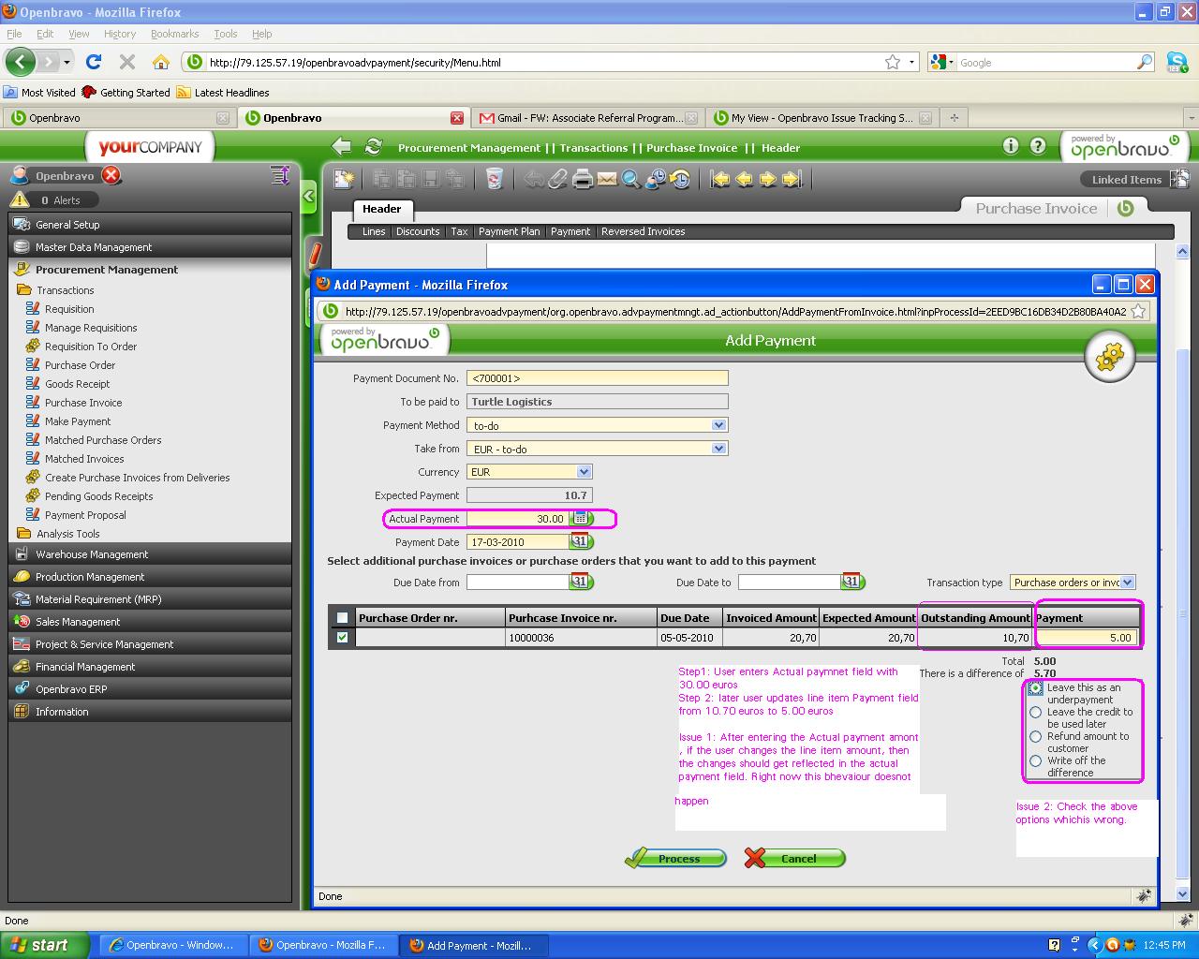Select 'Leave the credit to be used later'
This screenshot has height=959, width=1199.
(1035, 712)
